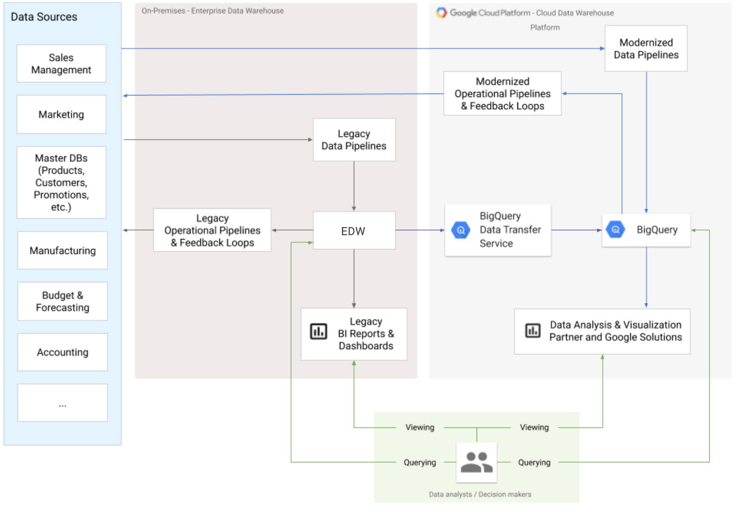Click the Legacy Data Pipelines box
The image size is (738, 509).
coord(354,140)
